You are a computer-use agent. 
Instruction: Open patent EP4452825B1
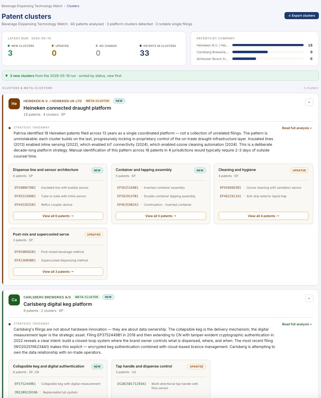pos(25,205)
